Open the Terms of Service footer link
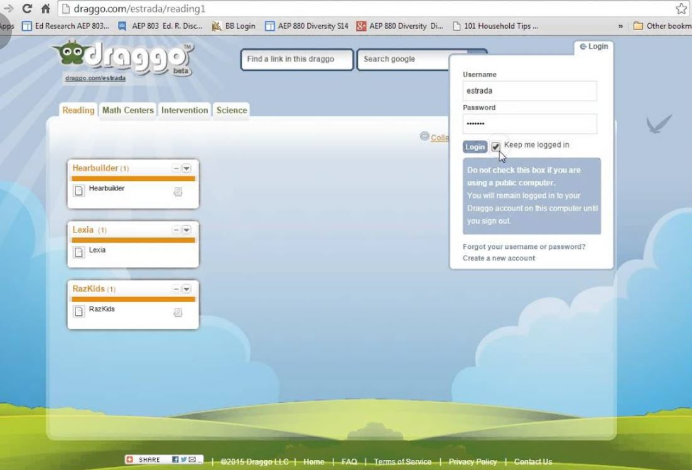Viewport: 692px width, 470px height. click(x=403, y=462)
